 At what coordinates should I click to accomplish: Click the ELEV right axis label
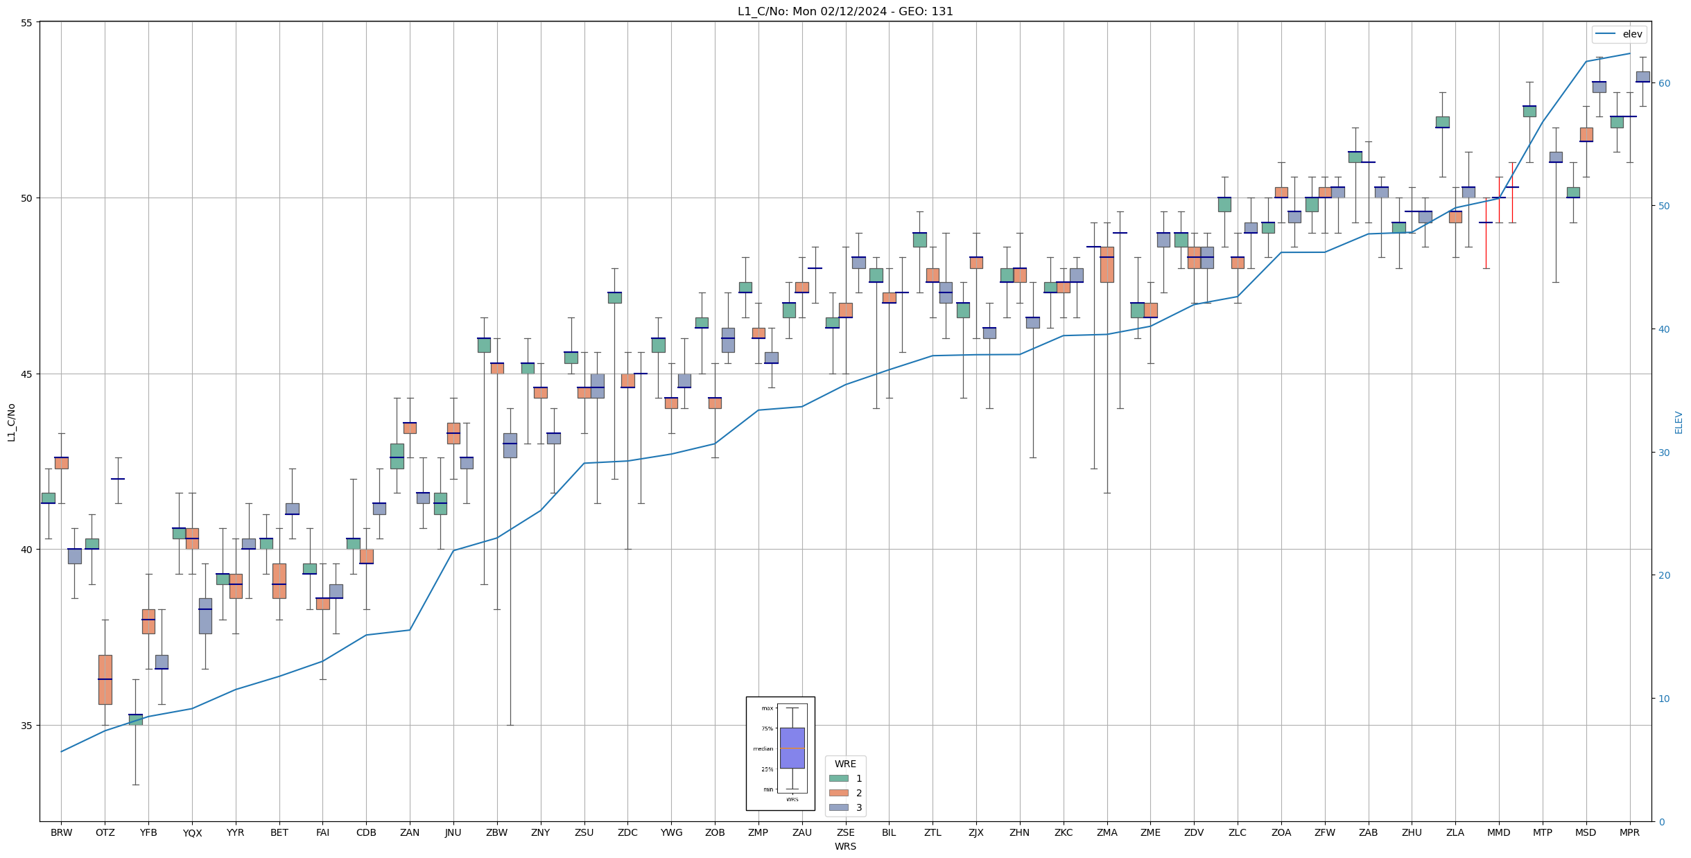coord(1679,422)
